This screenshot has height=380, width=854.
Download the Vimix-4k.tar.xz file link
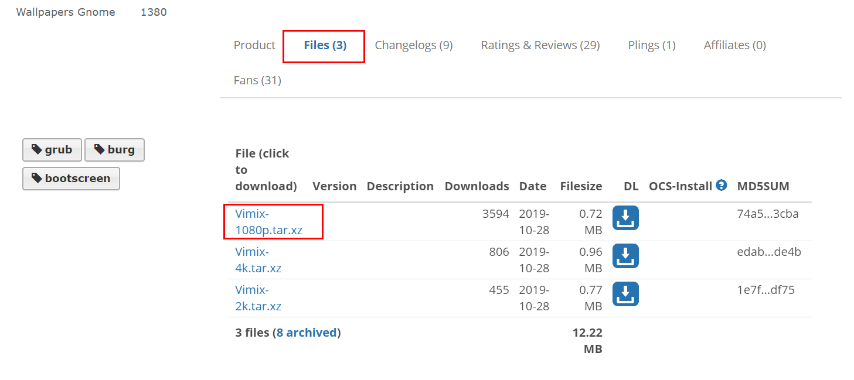(258, 260)
